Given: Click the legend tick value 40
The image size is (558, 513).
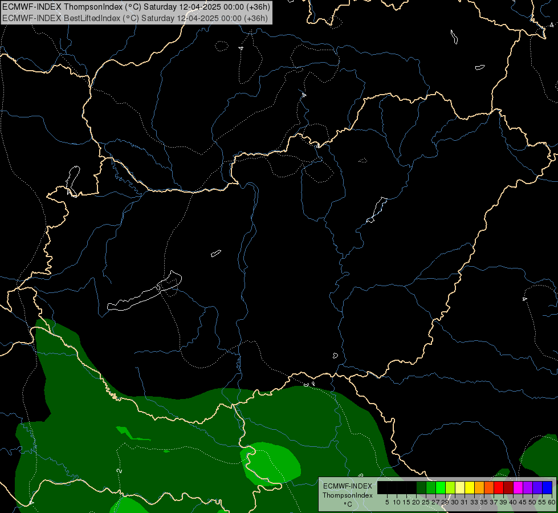Looking at the screenshot, I should pos(513,502).
